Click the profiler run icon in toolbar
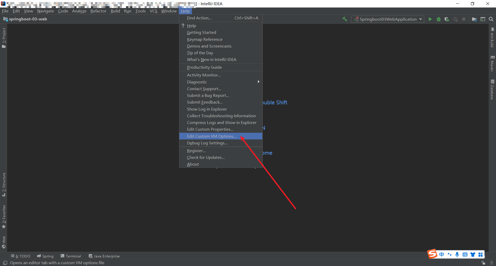The height and width of the screenshot is (266, 496). tap(455, 19)
